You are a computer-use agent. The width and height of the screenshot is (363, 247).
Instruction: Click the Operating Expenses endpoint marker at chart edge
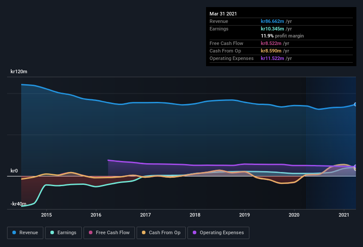point(355,167)
